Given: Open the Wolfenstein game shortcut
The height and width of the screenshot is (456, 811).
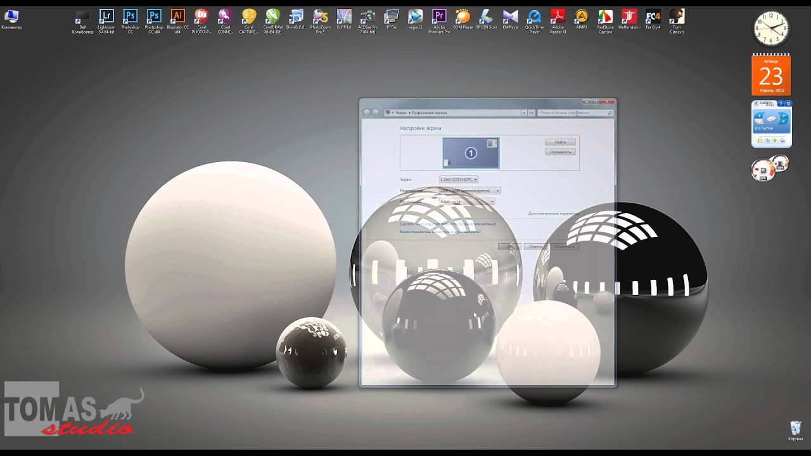Looking at the screenshot, I should (629, 20).
